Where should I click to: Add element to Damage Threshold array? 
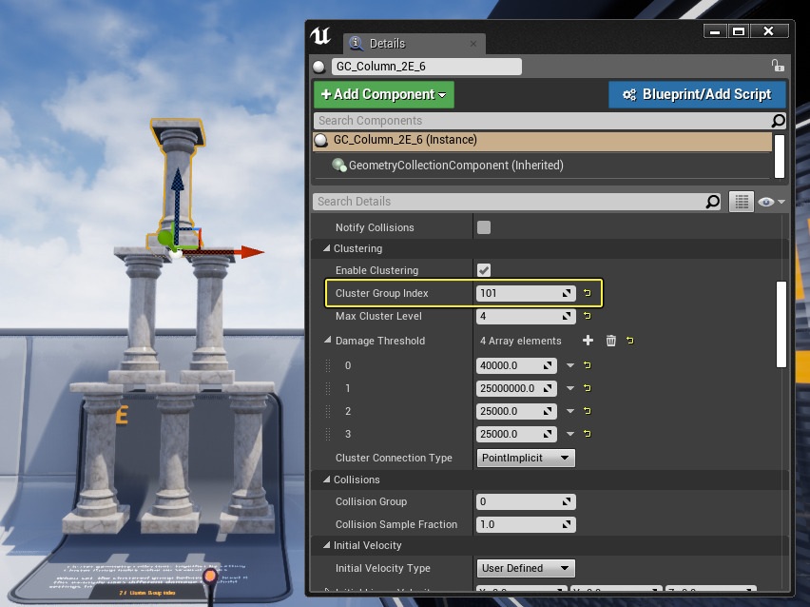(588, 341)
